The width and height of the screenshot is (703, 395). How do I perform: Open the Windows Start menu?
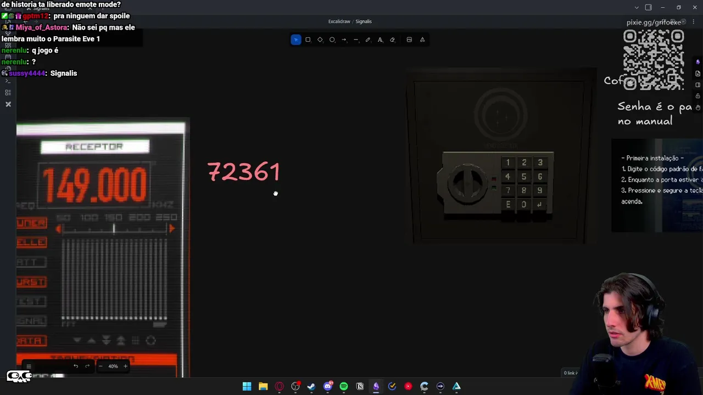click(x=247, y=386)
